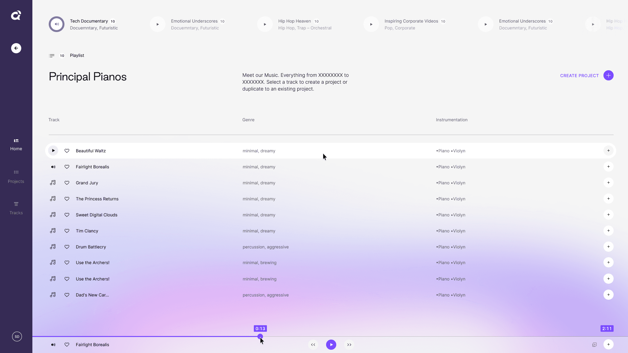Screen dimensions: 628x353
Task: Click the back arrow in sidebar
Action: pos(16,48)
